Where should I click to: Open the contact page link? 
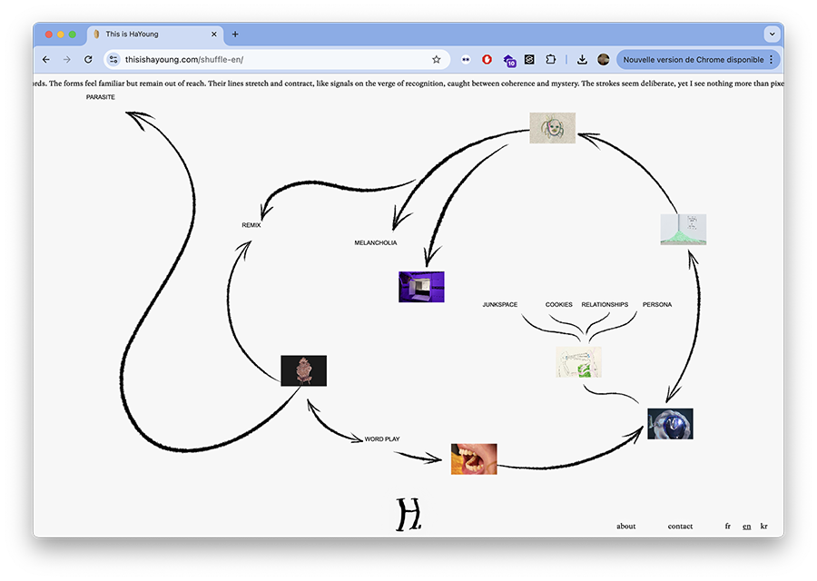pos(680,527)
